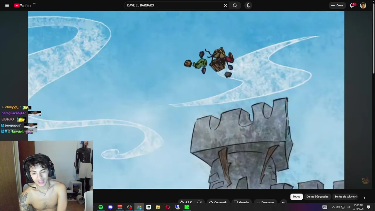Click the chat username paraguacabj44
Screen dimensions: 375x211
(x=13, y=113)
